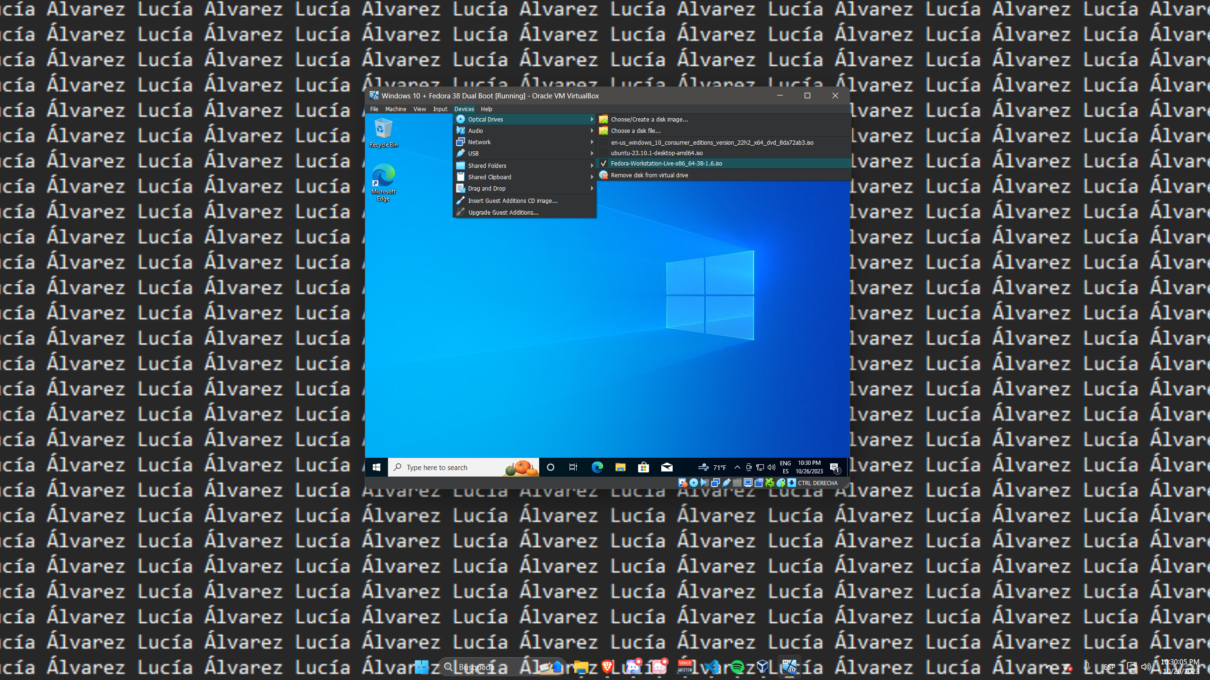This screenshot has height=680, width=1210.
Task: Click Choose/Create a disk image option
Action: tap(649, 119)
